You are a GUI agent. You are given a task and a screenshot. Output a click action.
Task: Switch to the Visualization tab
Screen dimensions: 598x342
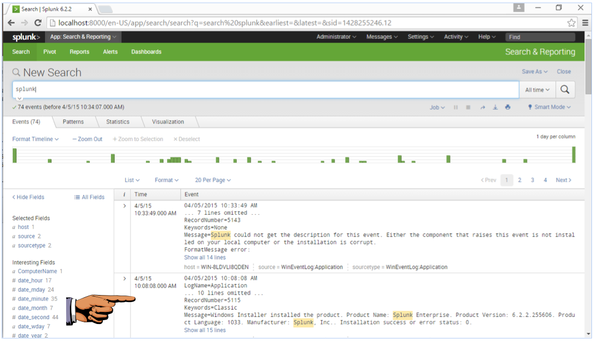pyautogui.click(x=168, y=122)
